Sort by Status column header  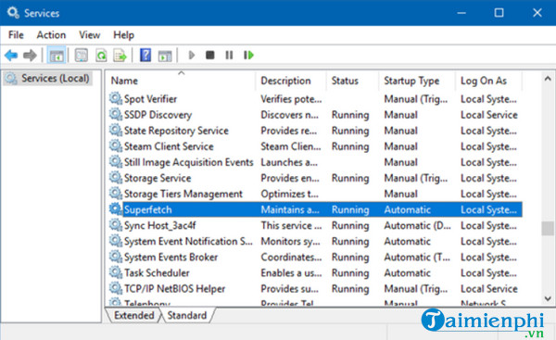pyautogui.click(x=353, y=81)
